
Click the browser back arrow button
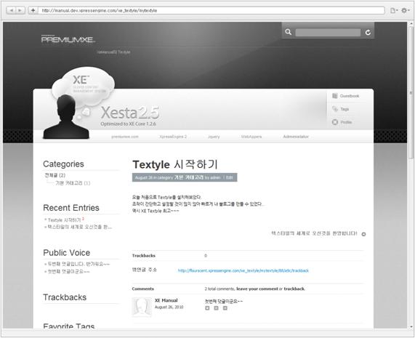pos(11,10)
